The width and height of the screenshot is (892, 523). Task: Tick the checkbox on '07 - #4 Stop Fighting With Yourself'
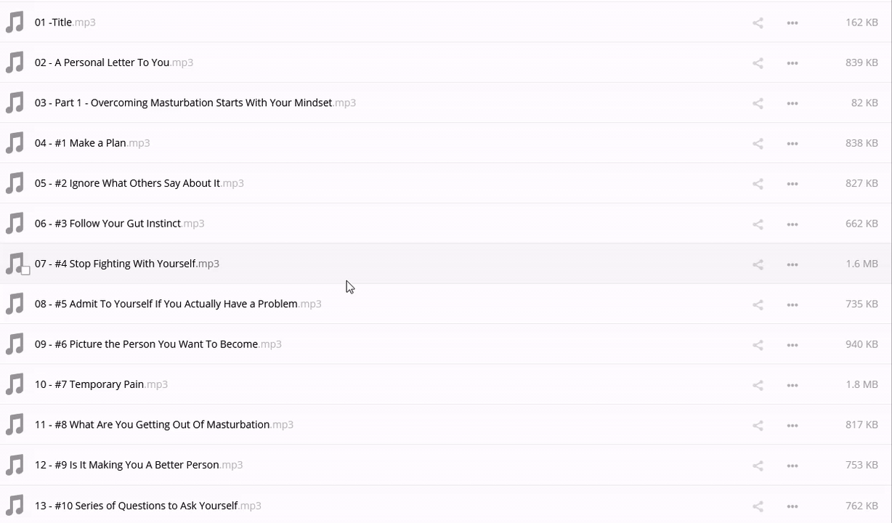(x=25, y=270)
